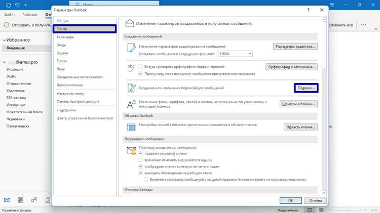Click the Подписи signatures button

[306, 88]
